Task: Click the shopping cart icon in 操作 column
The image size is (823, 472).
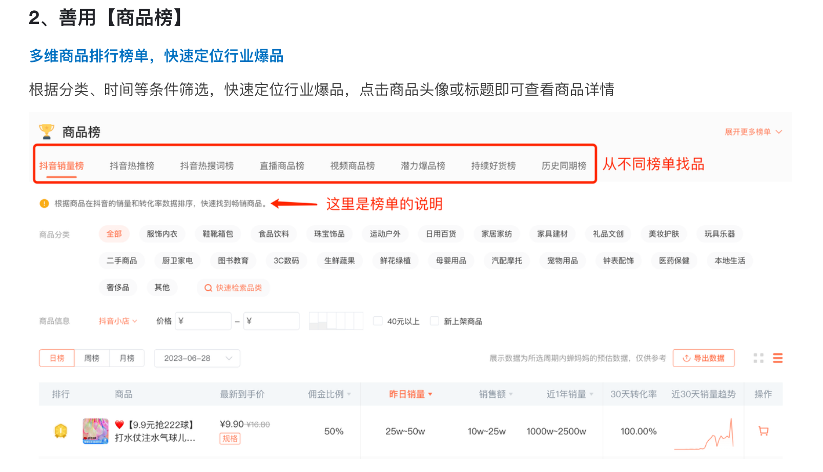Action: tap(764, 431)
